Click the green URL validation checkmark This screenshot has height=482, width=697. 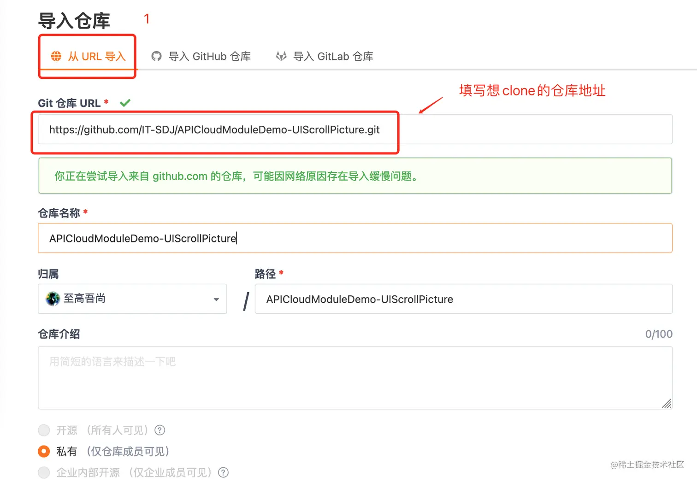tap(125, 103)
